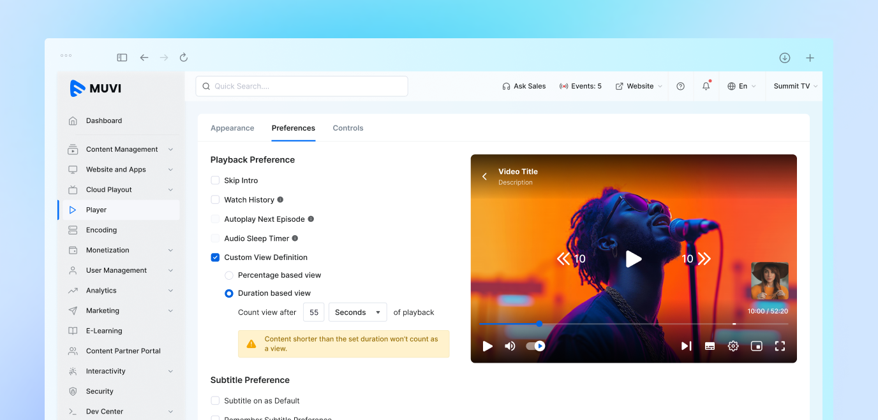Open the help question mark icon
Image resolution: width=878 pixels, height=420 pixels.
[680, 86]
